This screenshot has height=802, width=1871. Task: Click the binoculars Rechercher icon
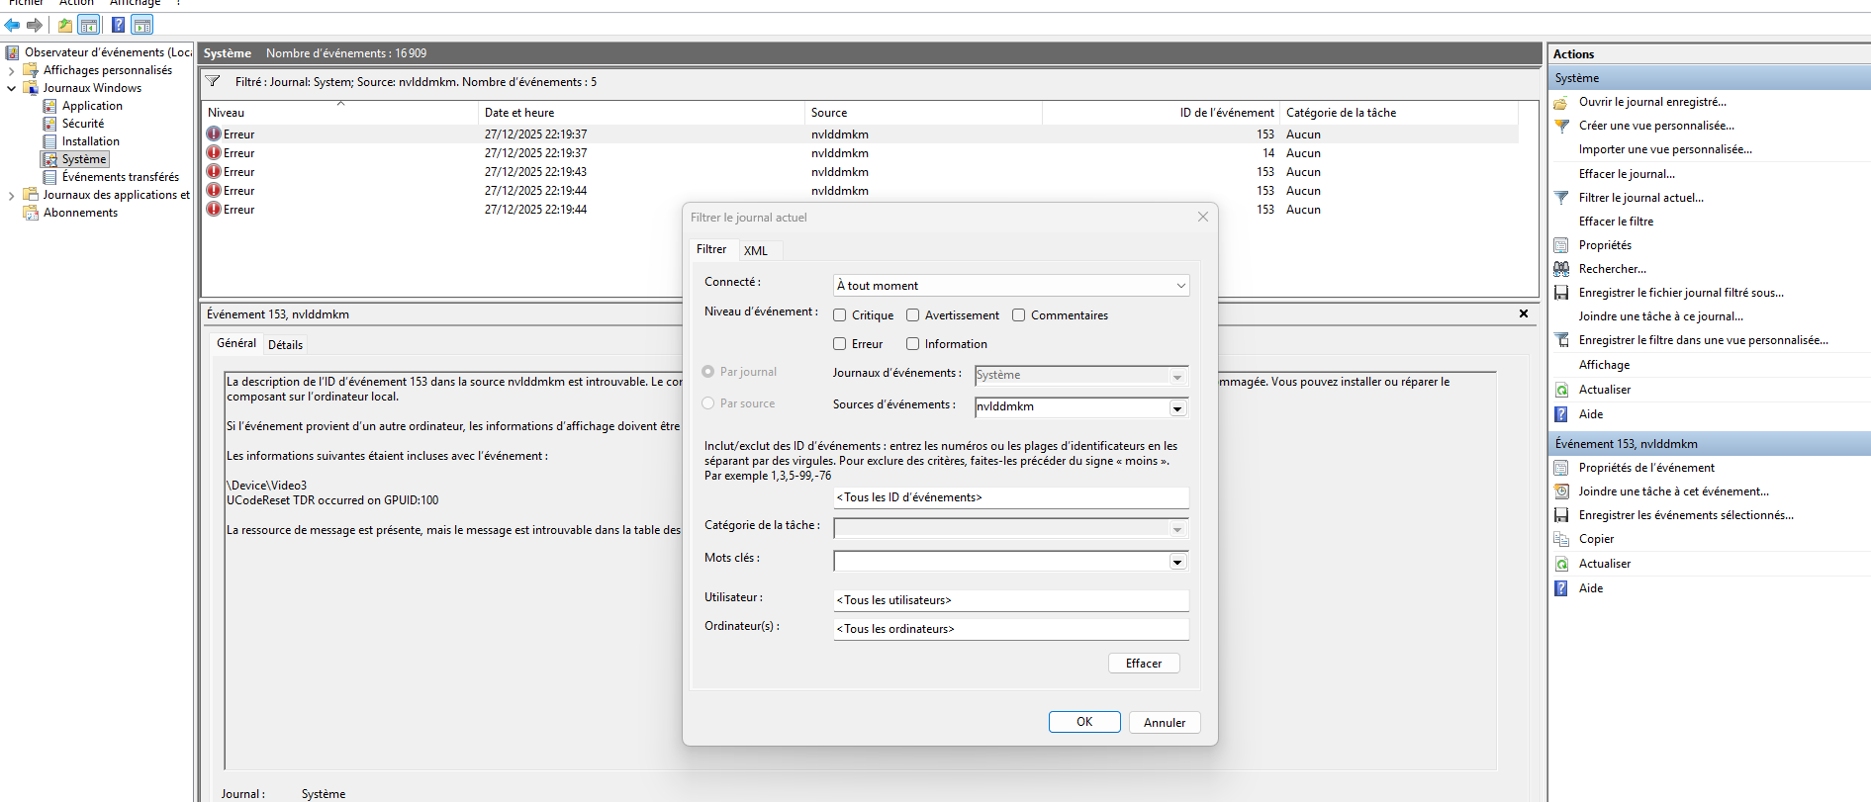tap(1561, 269)
